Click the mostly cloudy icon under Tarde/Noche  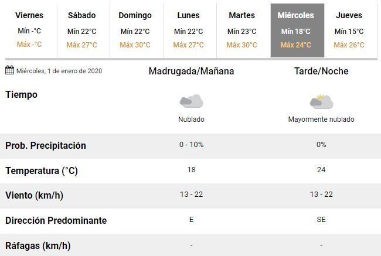point(321,102)
